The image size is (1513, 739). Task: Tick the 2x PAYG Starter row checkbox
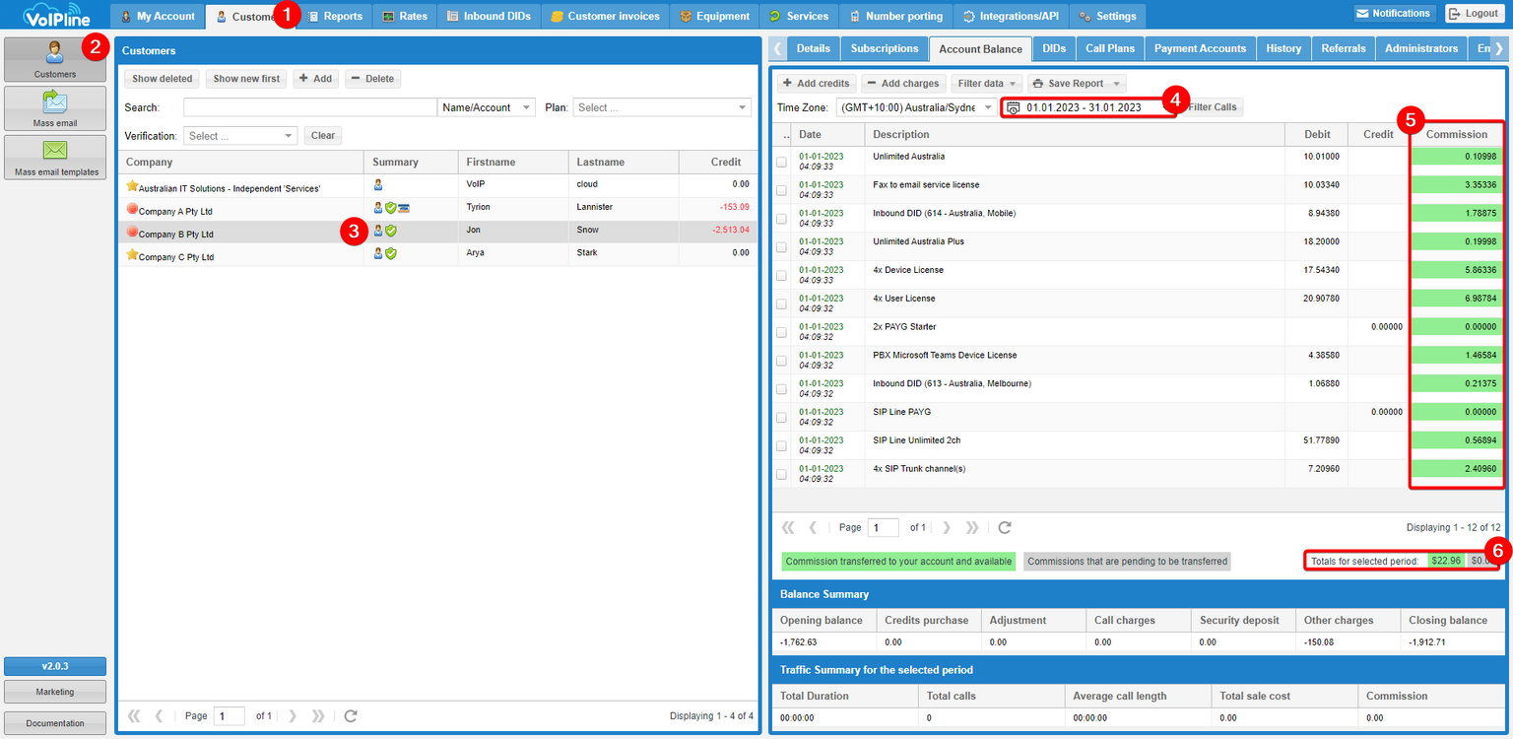781,332
